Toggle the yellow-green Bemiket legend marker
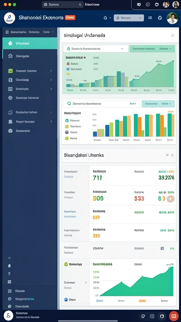 coord(67,126)
